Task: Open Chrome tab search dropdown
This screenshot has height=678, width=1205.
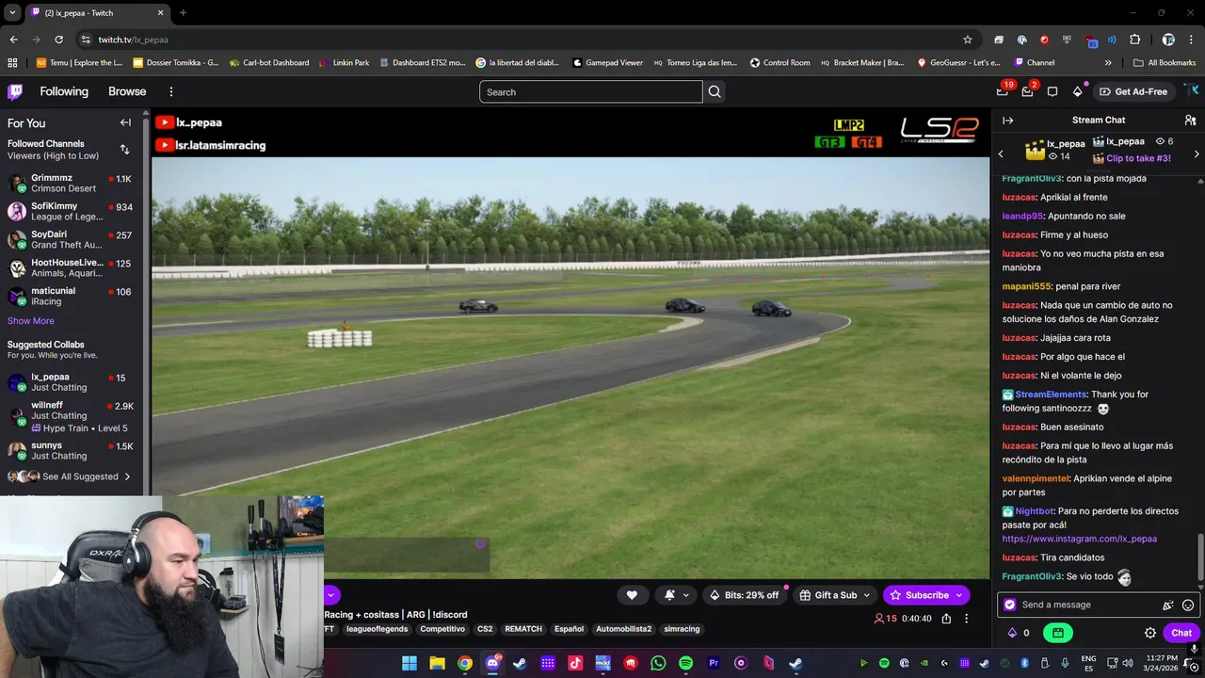Action: click(x=12, y=13)
